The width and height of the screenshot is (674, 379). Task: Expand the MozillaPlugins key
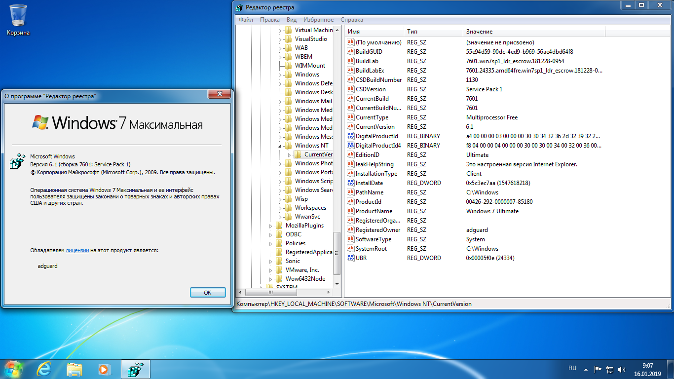tap(271, 226)
